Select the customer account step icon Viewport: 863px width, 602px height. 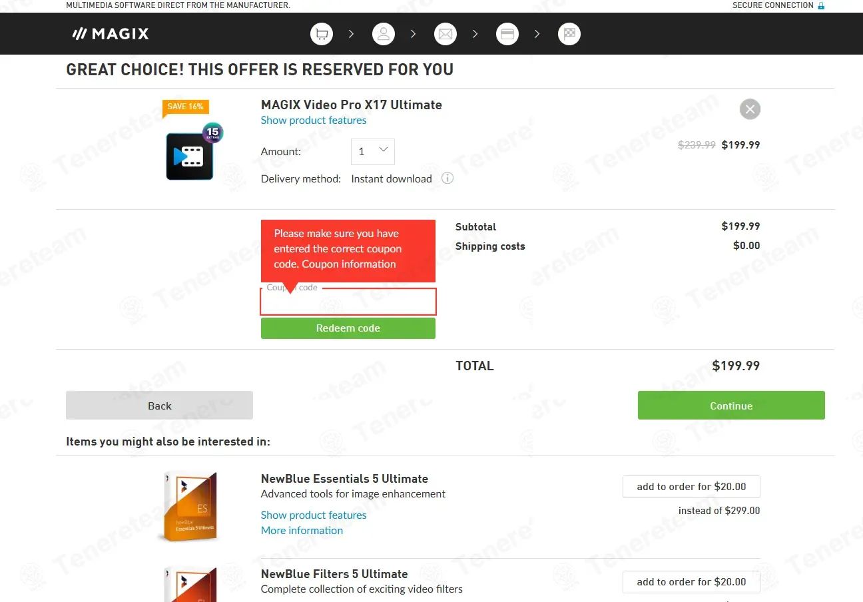[384, 34]
